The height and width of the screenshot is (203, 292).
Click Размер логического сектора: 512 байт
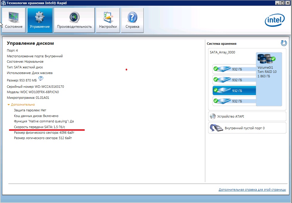click(x=43, y=138)
